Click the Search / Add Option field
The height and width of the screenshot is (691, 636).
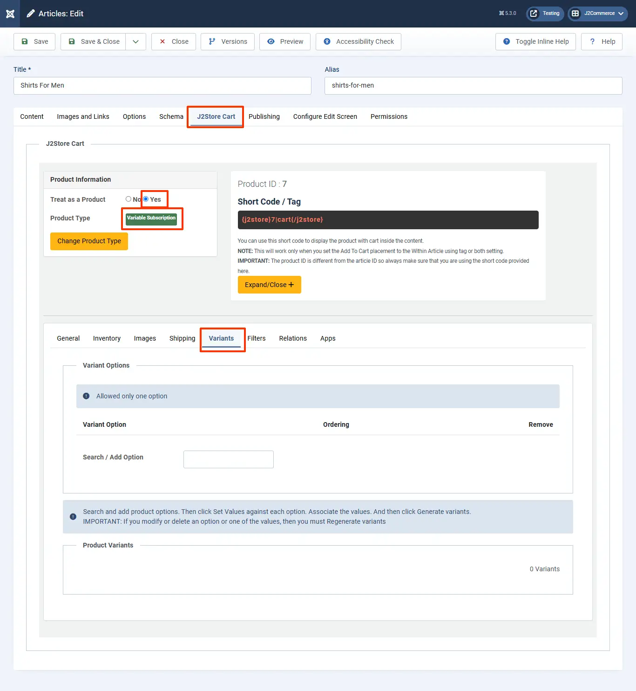click(x=229, y=459)
